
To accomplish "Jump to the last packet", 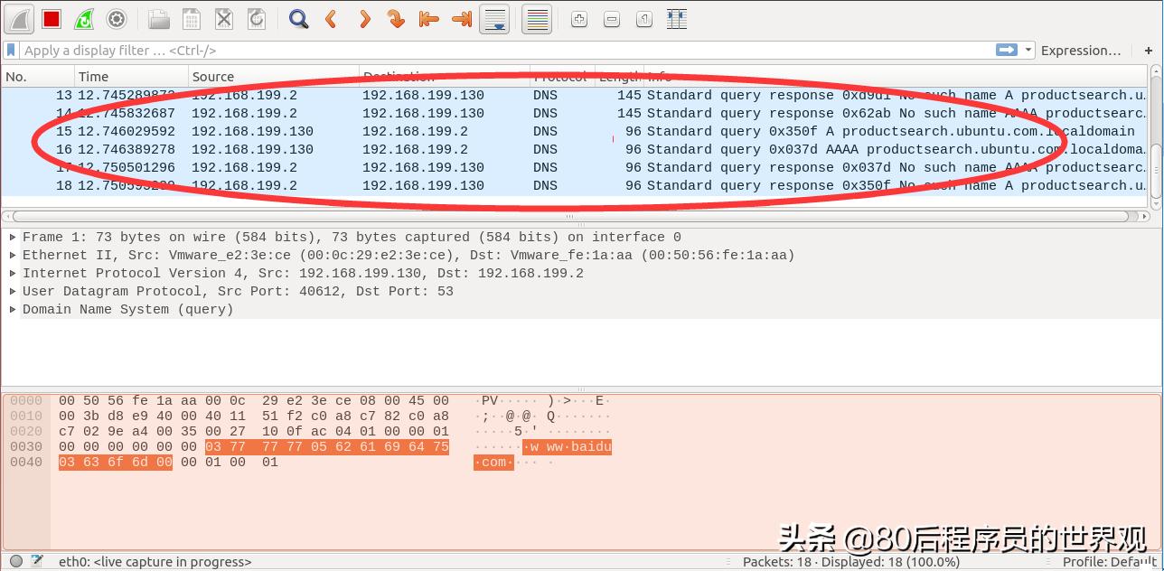I will (461, 19).
